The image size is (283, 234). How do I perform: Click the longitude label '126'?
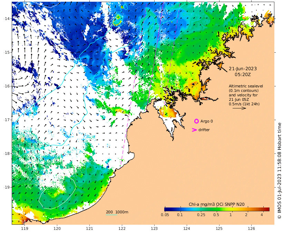(x=251, y=228)
